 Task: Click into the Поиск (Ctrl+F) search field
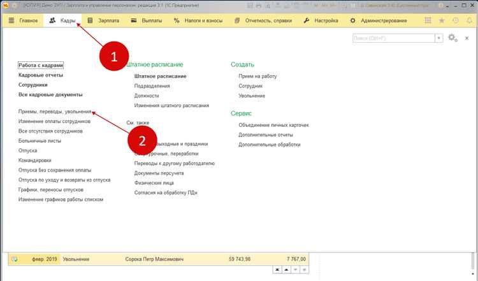[x=394, y=38]
